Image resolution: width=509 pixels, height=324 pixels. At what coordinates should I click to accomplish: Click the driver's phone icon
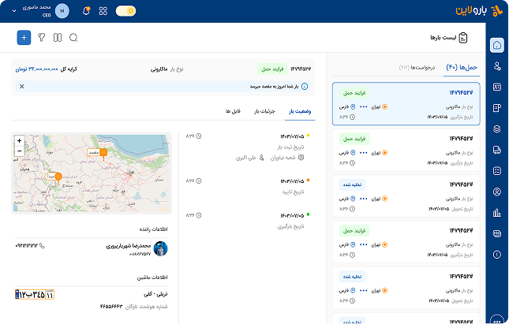click(42, 246)
